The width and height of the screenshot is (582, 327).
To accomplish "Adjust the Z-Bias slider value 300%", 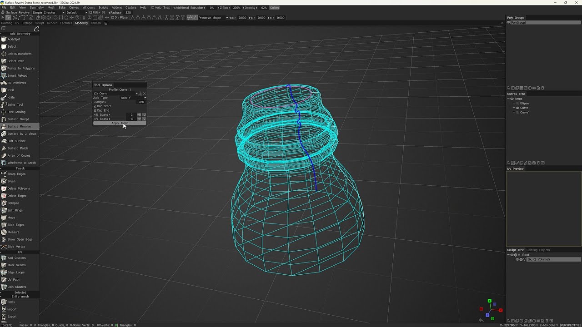I will click(236, 8).
